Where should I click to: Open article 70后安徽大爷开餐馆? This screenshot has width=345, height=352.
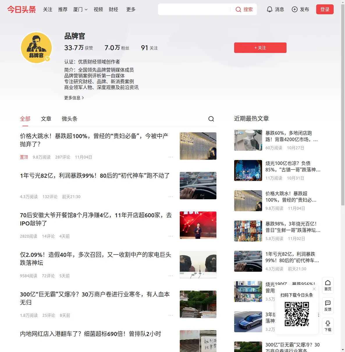point(96,219)
